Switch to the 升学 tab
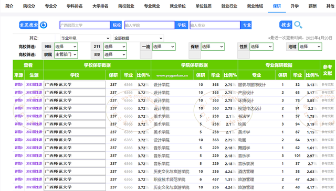 coord(295,6)
